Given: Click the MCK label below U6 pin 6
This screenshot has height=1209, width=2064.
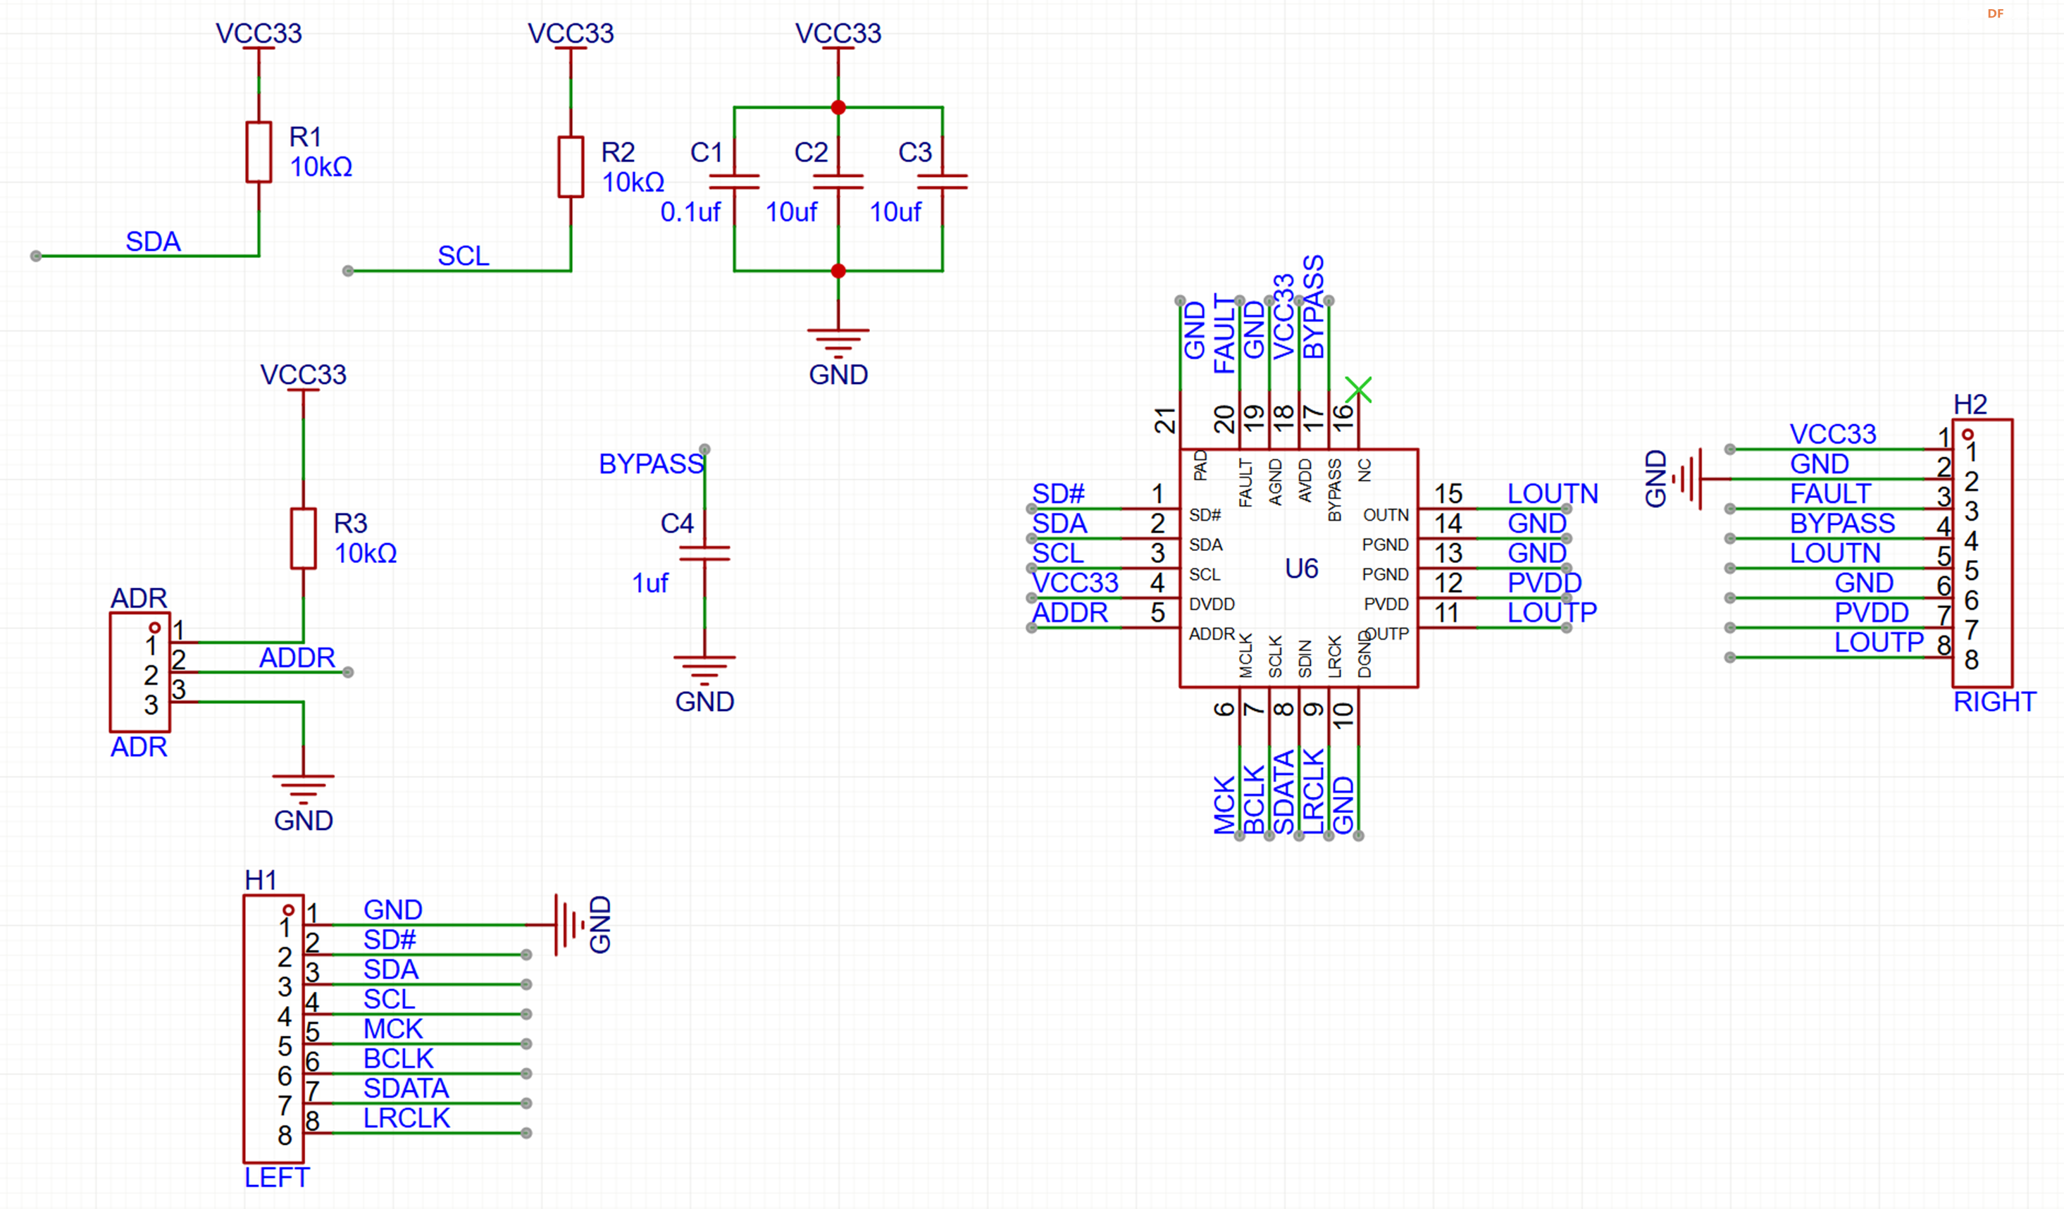Looking at the screenshot, I should pos(1224,806).
